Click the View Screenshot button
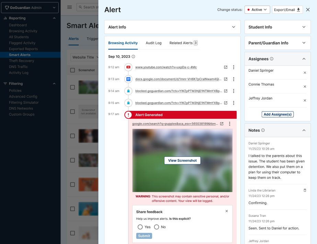This screenshot has width=317, height=244. 182,160
